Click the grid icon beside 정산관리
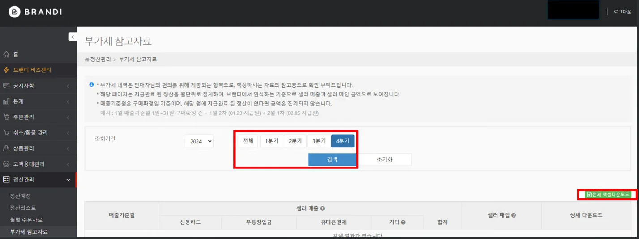 6,180
